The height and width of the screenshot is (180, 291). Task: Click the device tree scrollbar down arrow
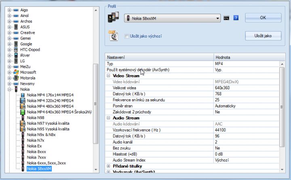pos(96,170)
